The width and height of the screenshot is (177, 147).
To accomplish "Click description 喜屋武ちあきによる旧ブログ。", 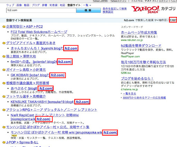I will coord(29,52).
